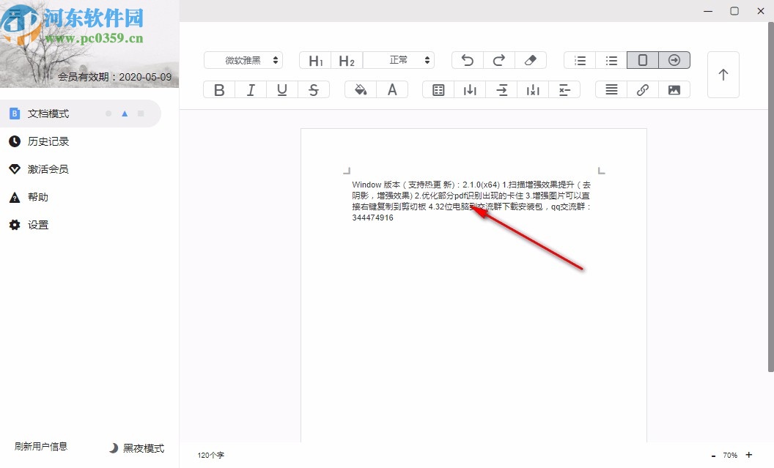Open the paragraph style dropdown 正常
The height and width of the screenshot is (468, 774).
[x=399, y=60]
